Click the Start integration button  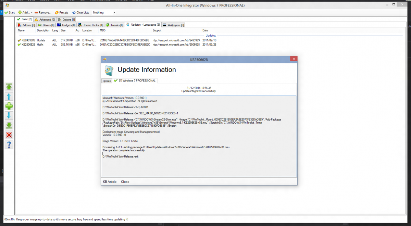pos(10,13)
